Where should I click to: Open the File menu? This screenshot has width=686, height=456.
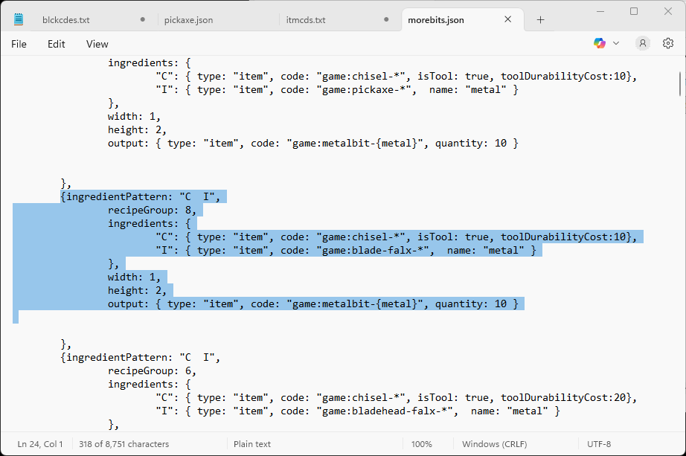click(x=19, y=44)
